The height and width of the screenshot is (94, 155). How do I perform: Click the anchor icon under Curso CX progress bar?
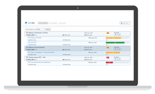click(106, 45)
